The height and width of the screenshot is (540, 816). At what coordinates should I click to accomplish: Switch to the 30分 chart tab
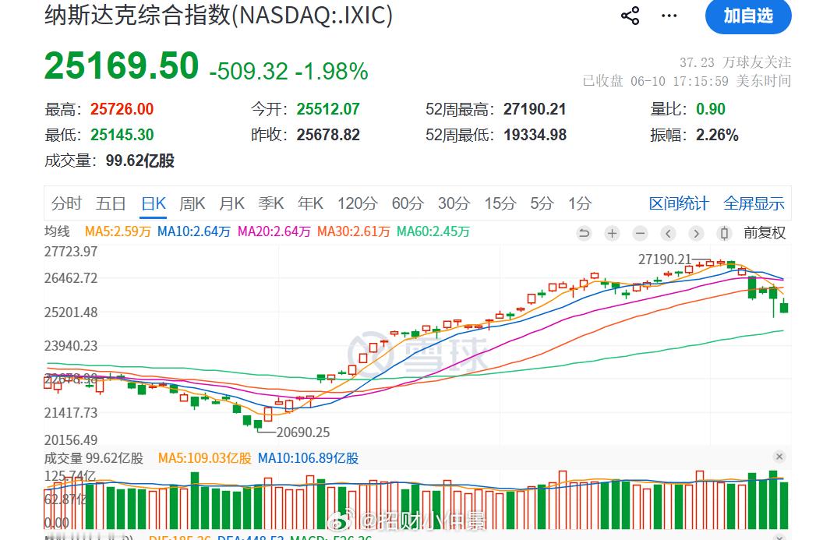pyautogui.click(x=454, y=203)
